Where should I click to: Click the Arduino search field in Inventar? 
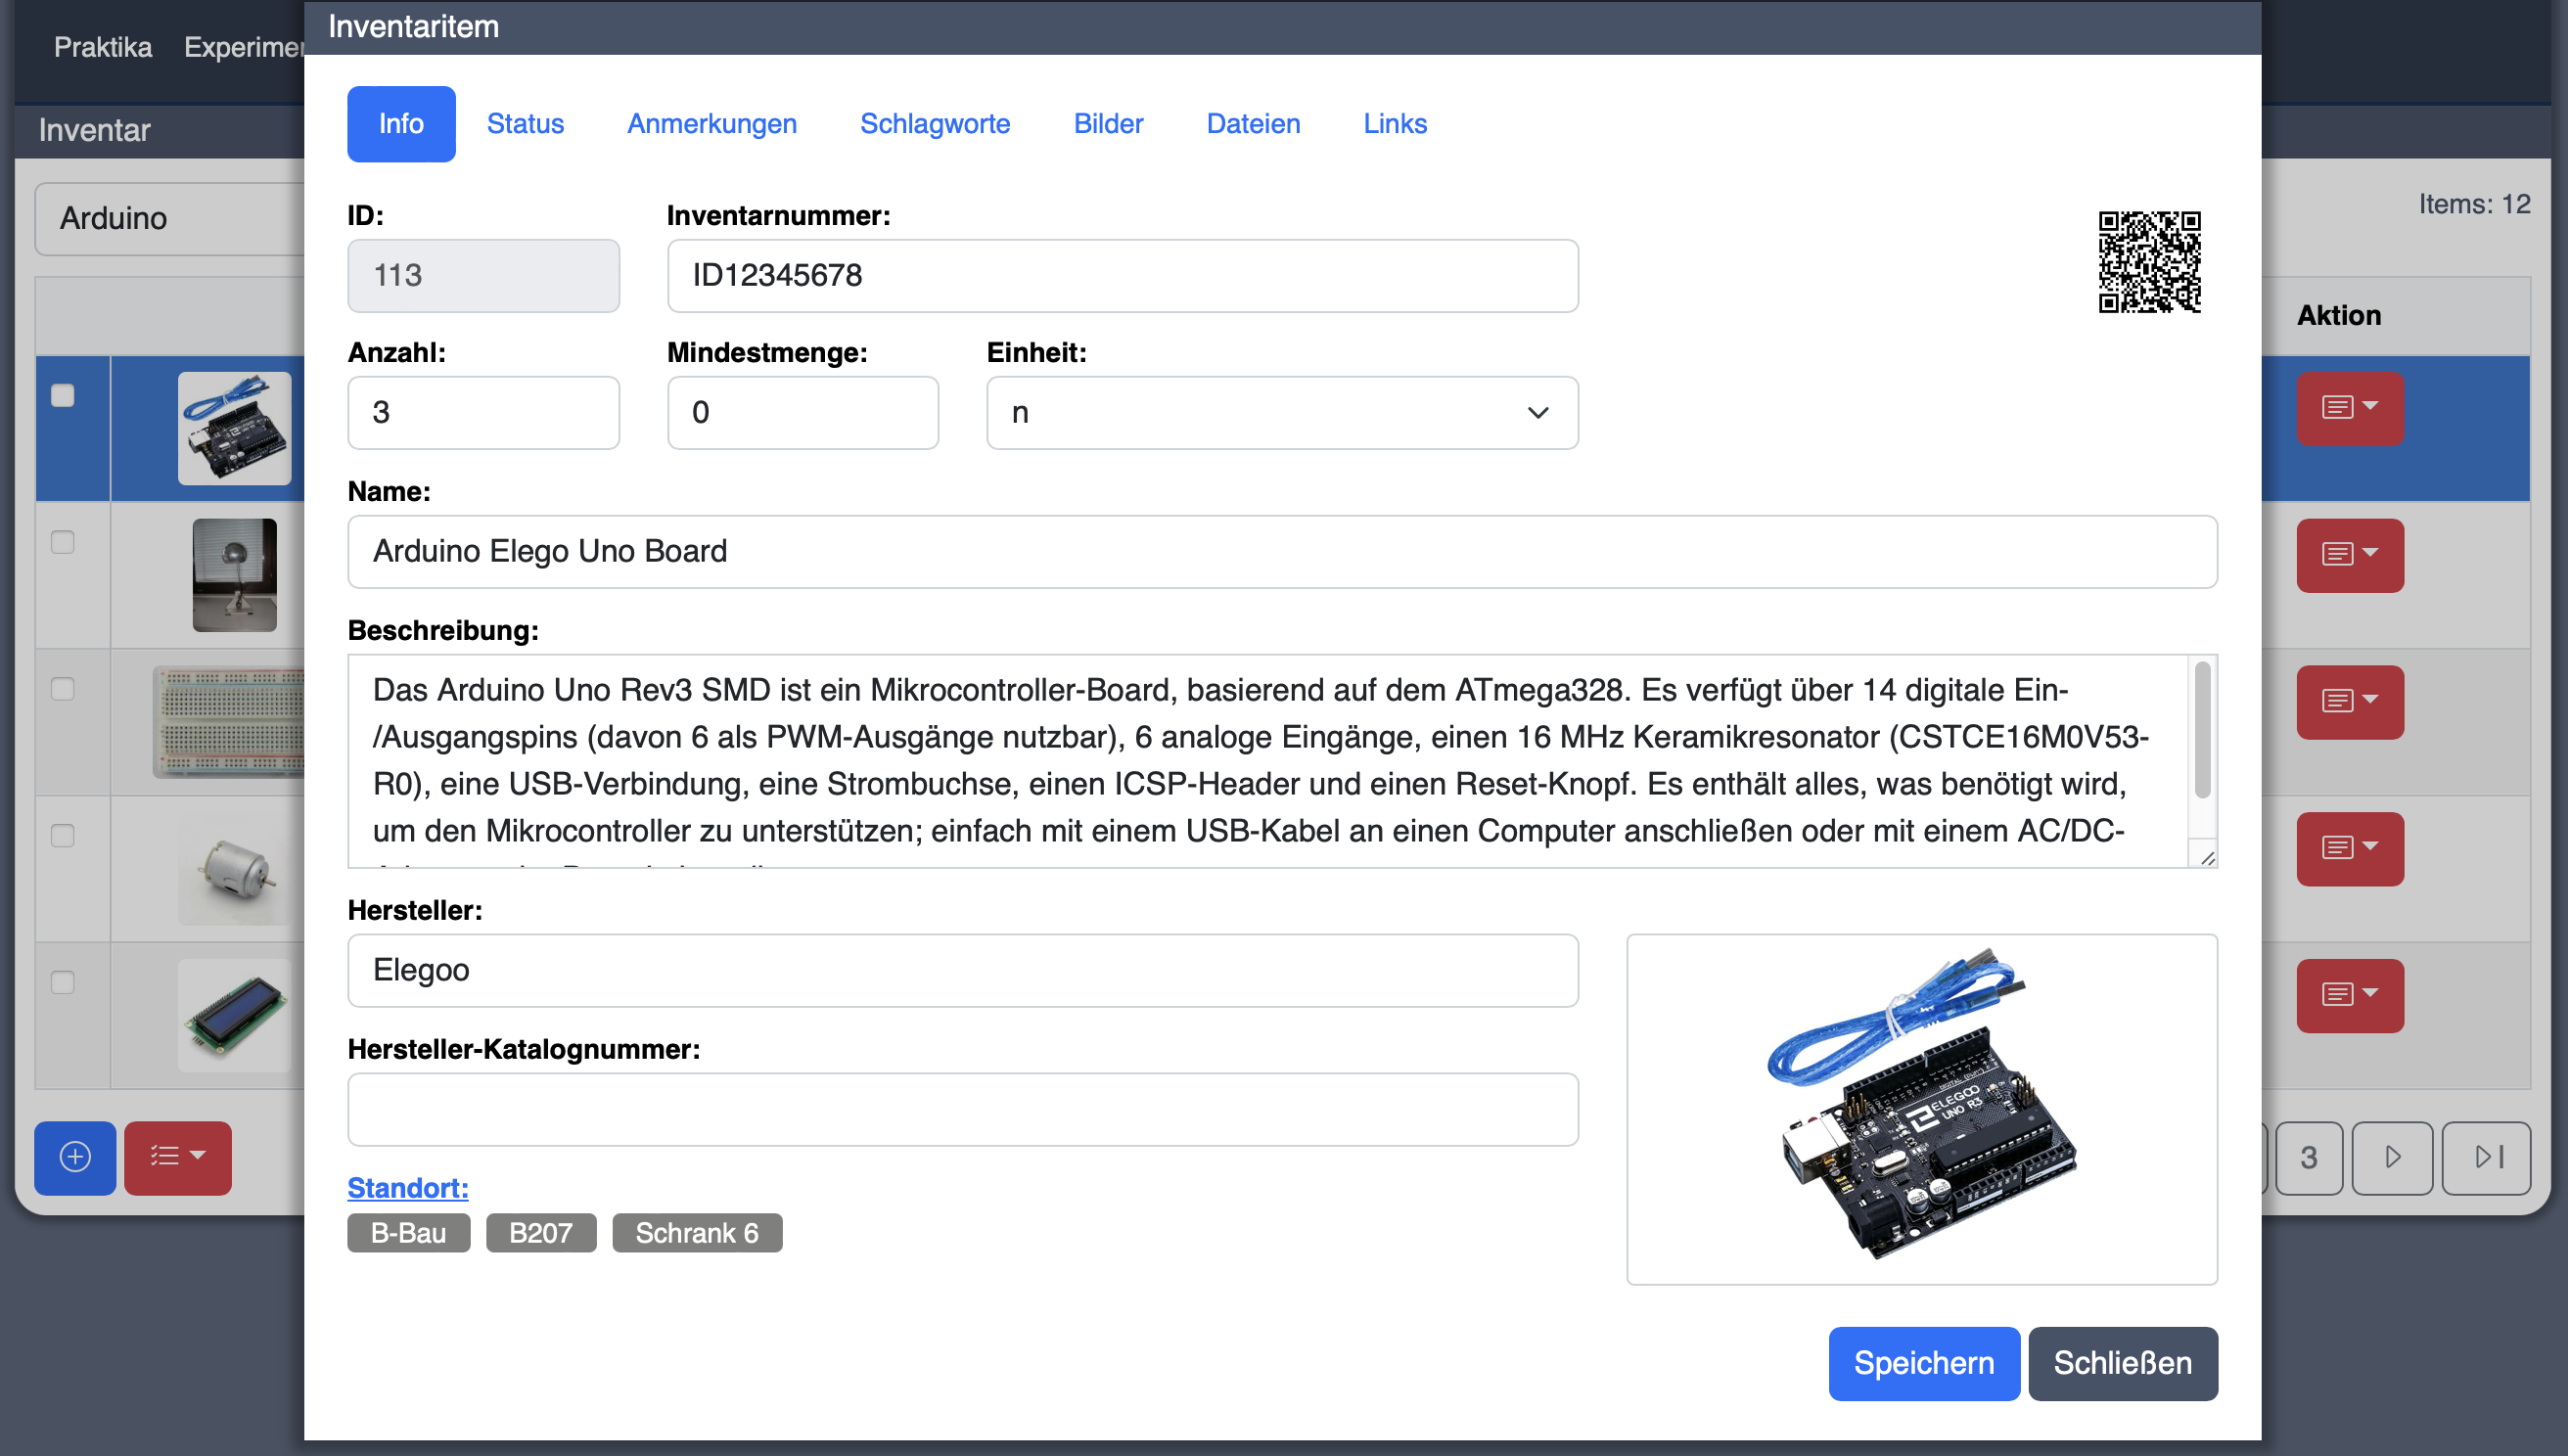click(170, 218)
